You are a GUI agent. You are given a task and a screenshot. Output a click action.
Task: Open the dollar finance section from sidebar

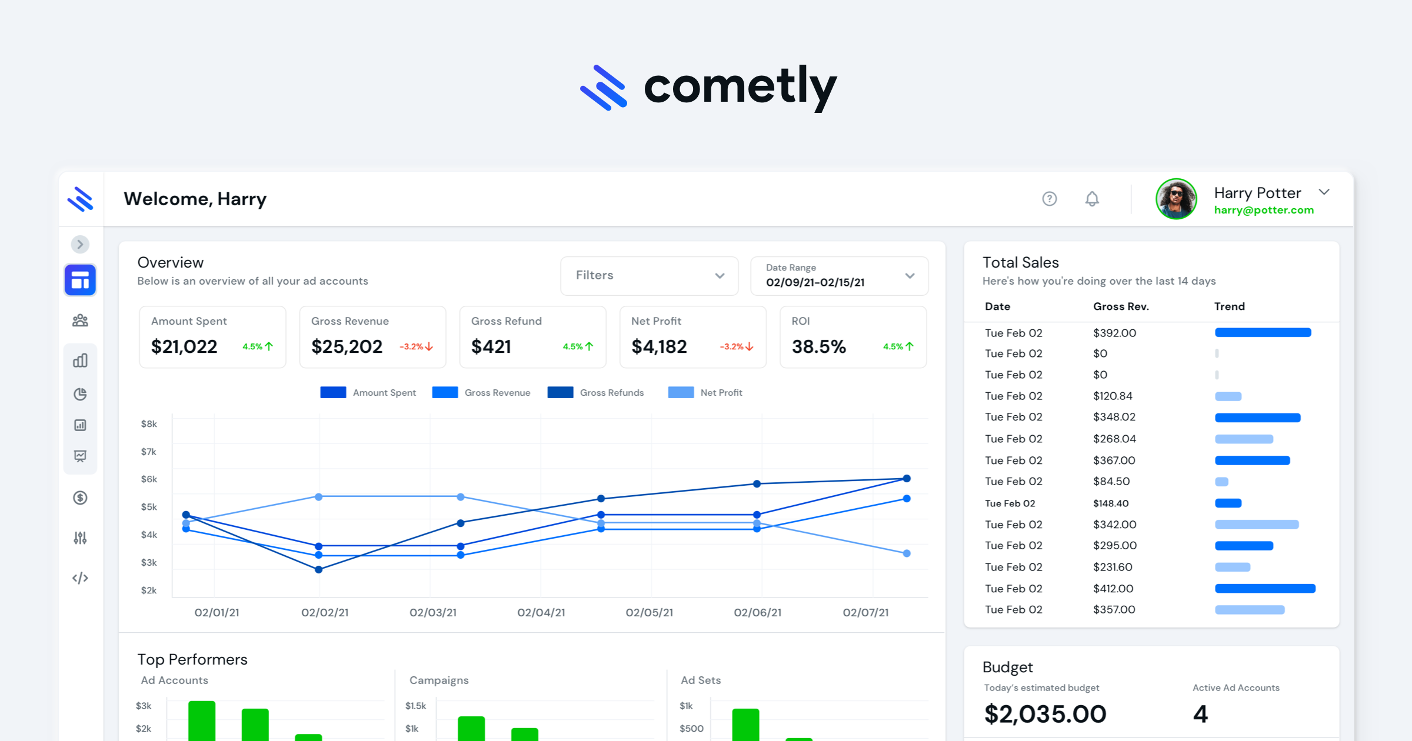pyautogui.click(x=80, y=498)
